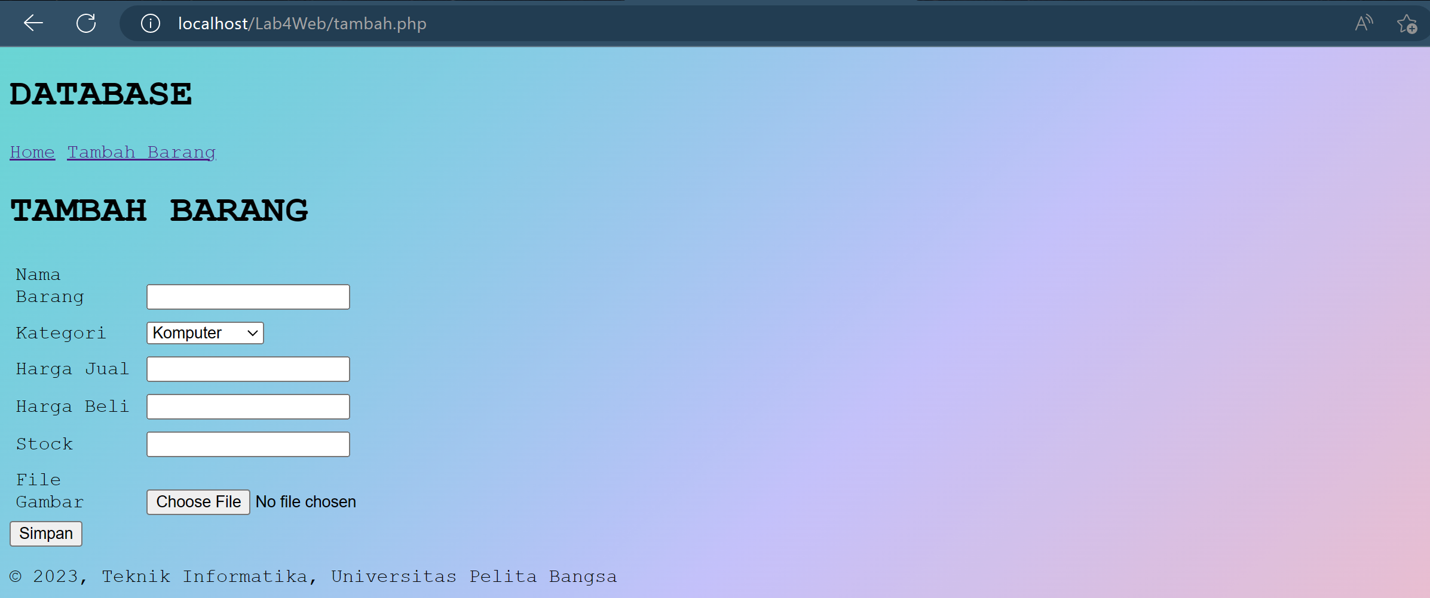Click inside the Harga Jual field
1430x598 pixels.
pos(247,368)
